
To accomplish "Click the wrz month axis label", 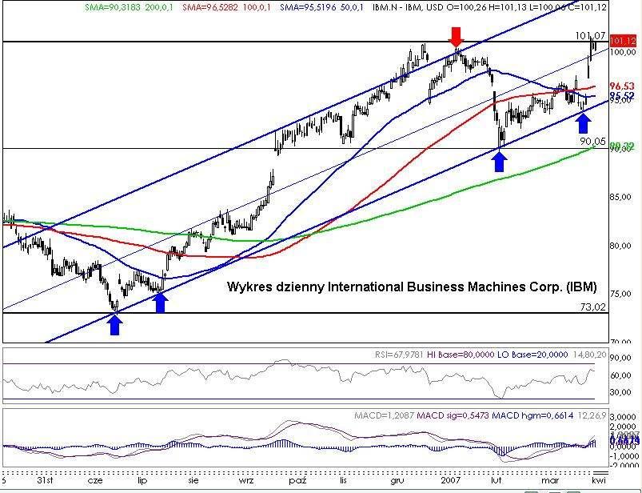I will [x=246, y=480].
